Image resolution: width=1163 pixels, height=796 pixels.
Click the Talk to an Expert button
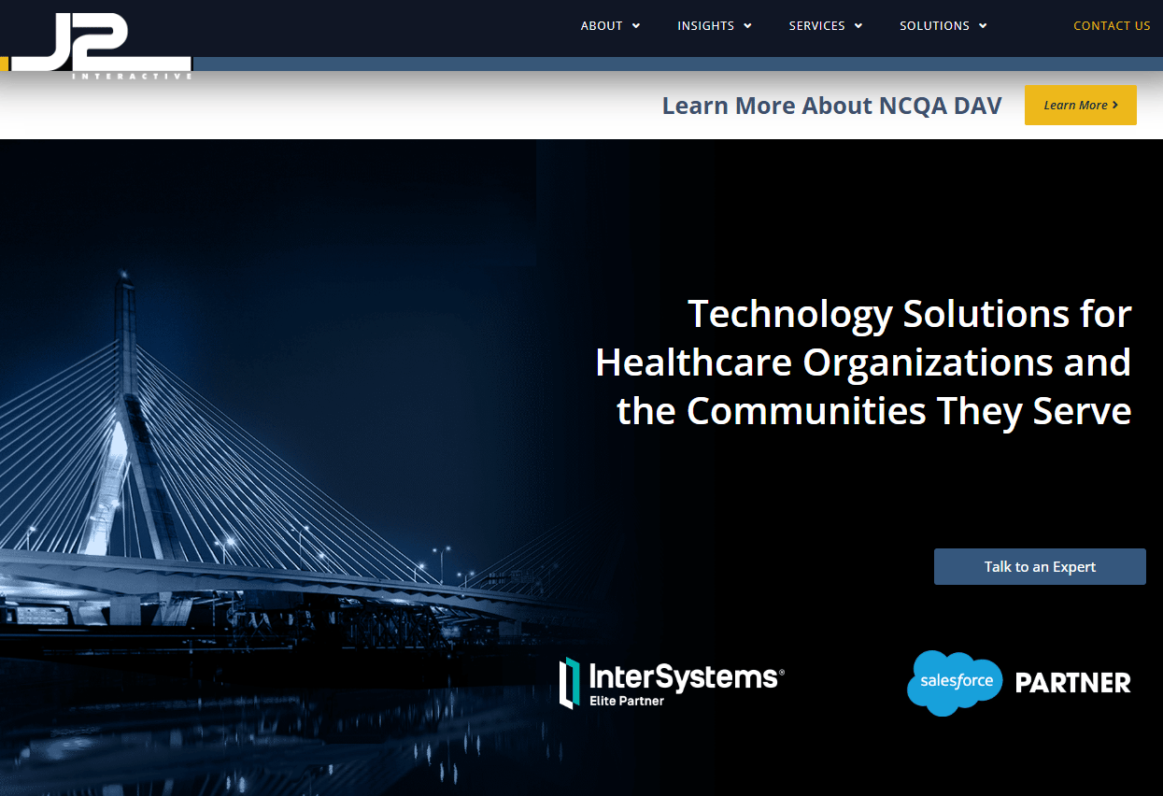(x=1040, y=567)
